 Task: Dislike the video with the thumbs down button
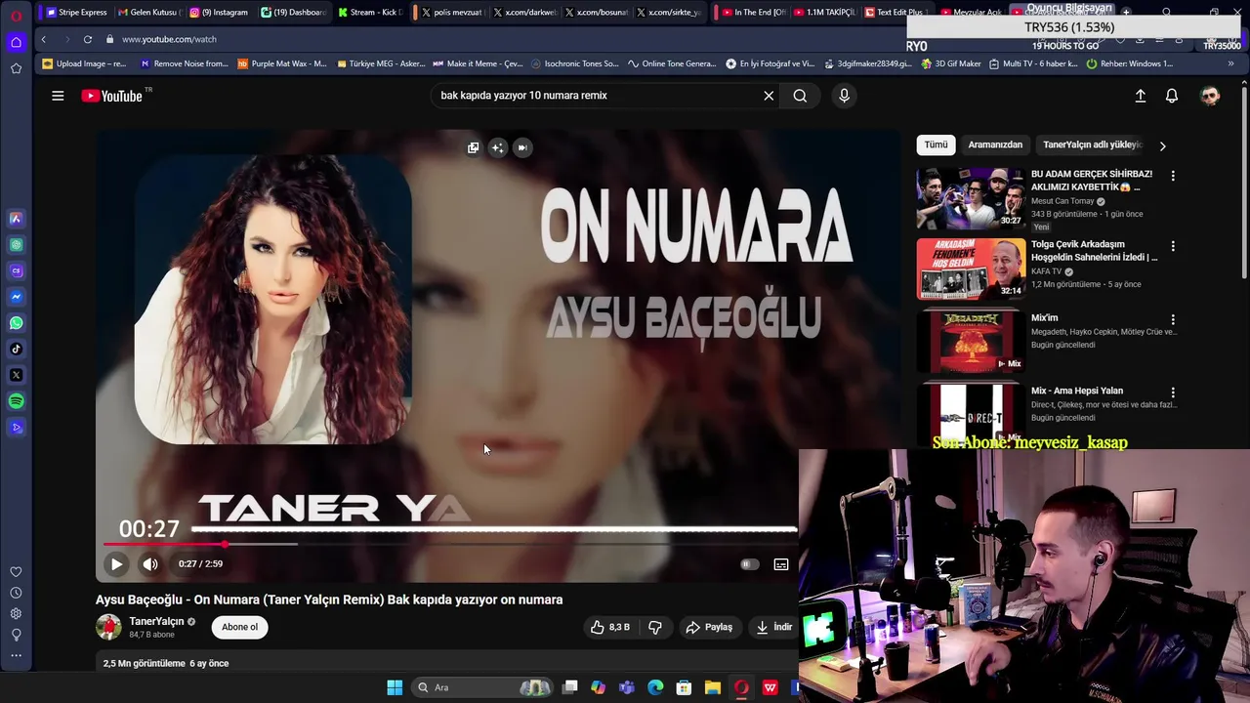coord(655,627)
